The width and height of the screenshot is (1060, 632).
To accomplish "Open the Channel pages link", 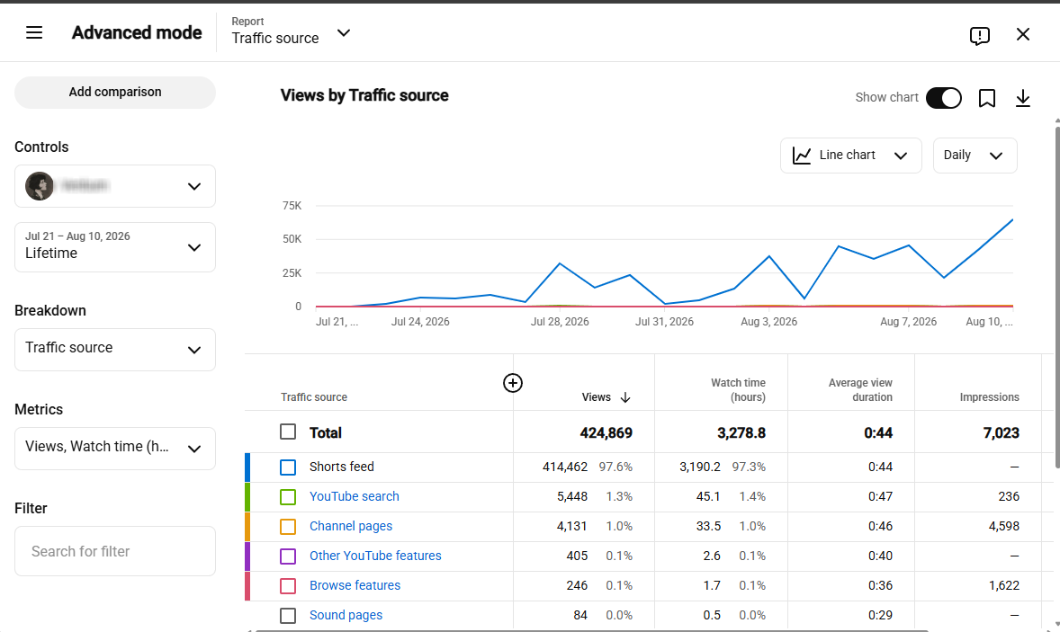I will [x=351, y=526].
